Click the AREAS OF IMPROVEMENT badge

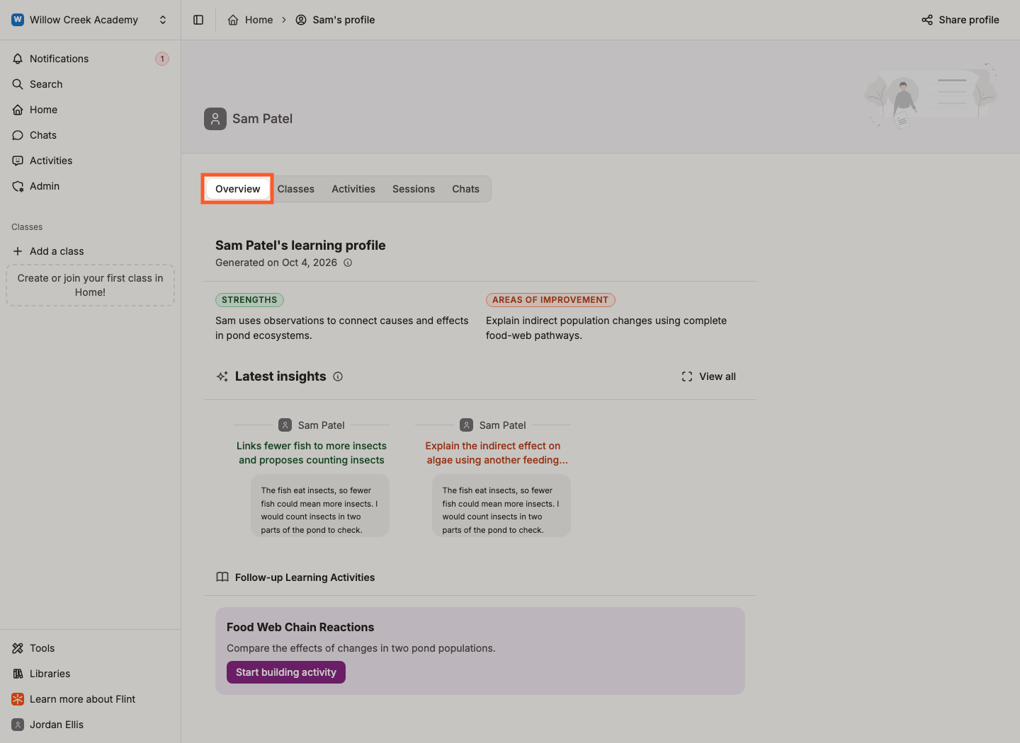550,300
